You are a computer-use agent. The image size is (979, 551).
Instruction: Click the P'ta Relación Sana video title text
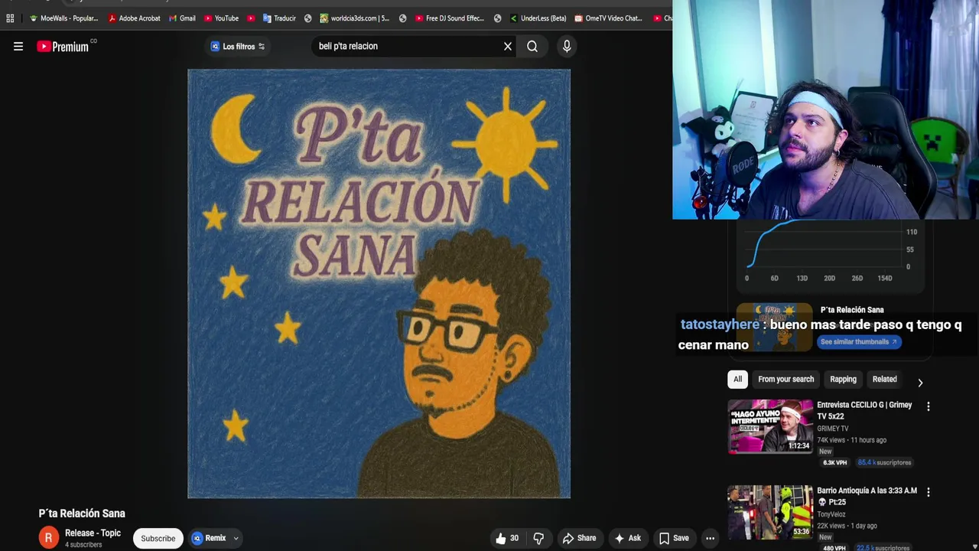(82, 514)
